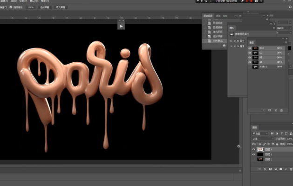Click the pixel layer properties image icon
Screen dimensions: 293x186
232,34
